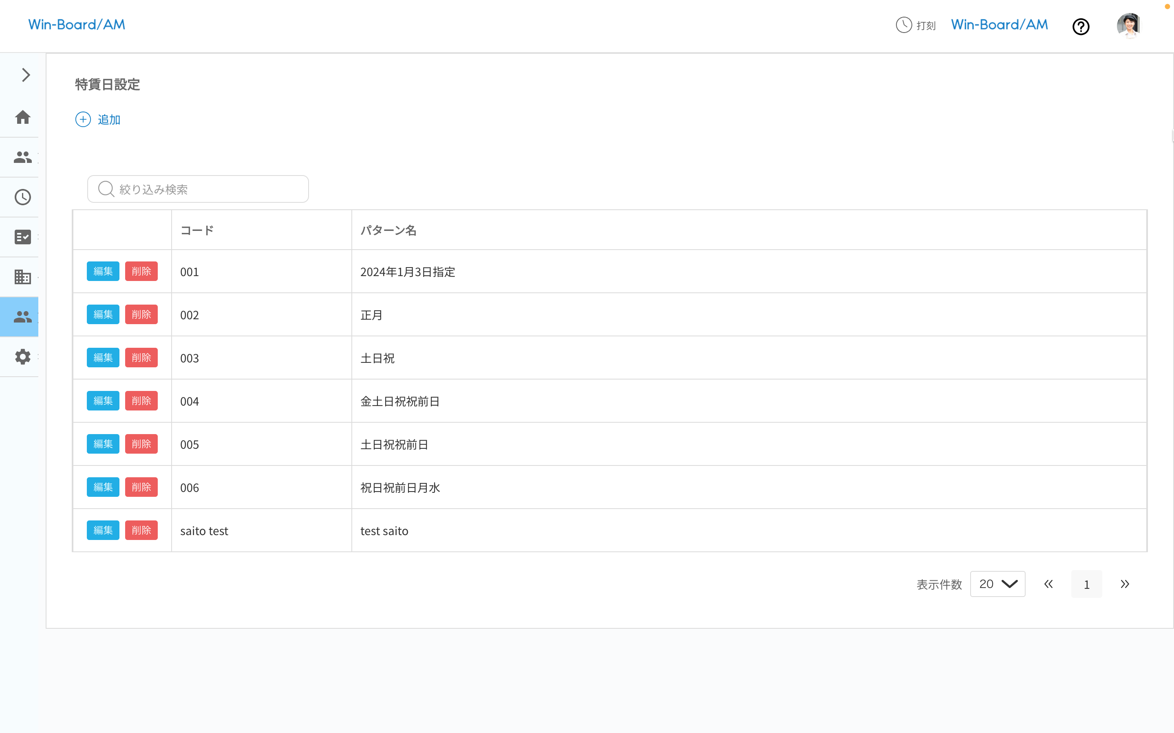Open the 表示件数 20 dropdown

click(997, 584)
